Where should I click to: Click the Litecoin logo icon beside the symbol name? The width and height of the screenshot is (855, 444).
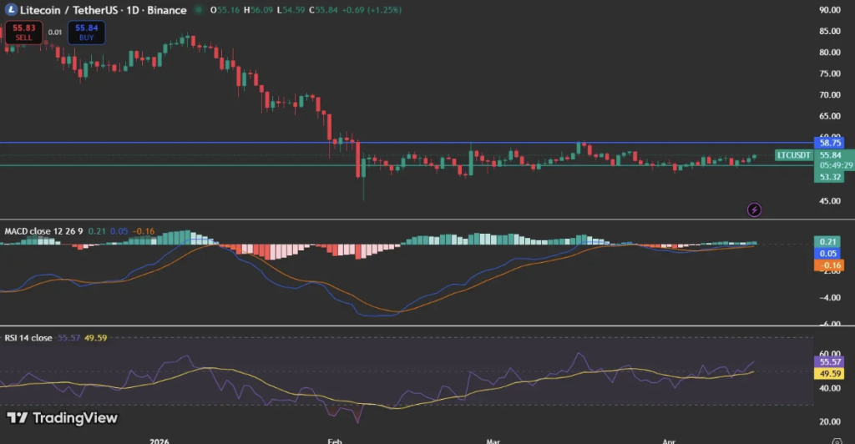tap(11, 10)
